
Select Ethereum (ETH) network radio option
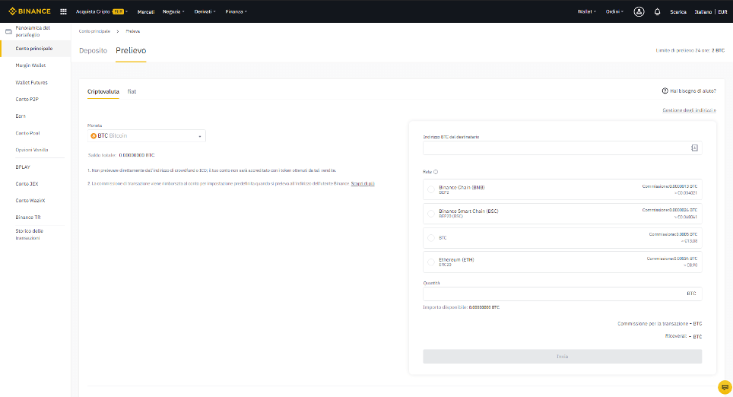pos(430,262)
